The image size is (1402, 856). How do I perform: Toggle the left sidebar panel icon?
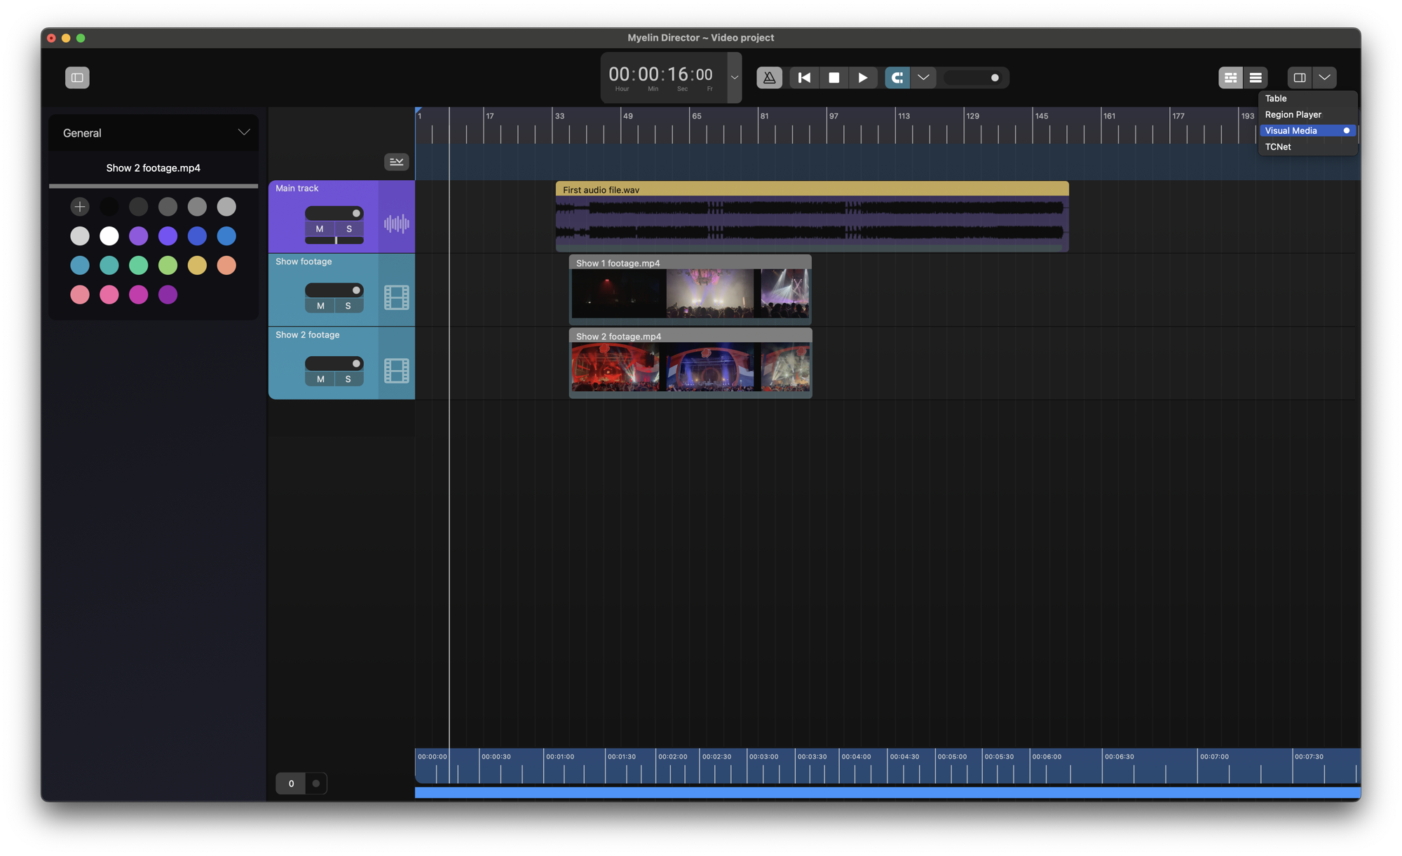click(77, 77)
